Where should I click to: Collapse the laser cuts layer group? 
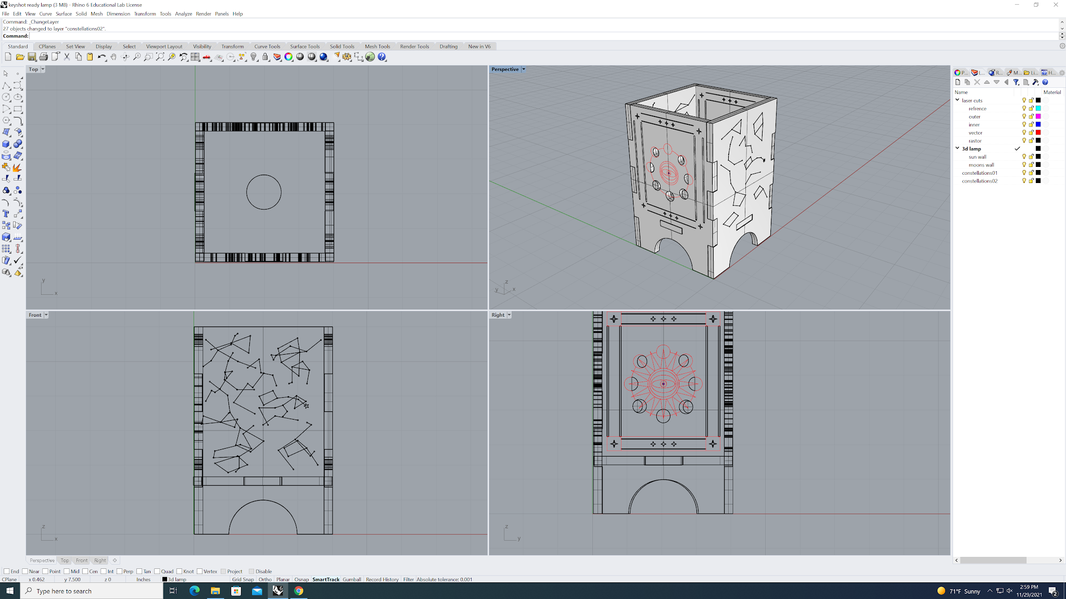[x=957, y=100]
